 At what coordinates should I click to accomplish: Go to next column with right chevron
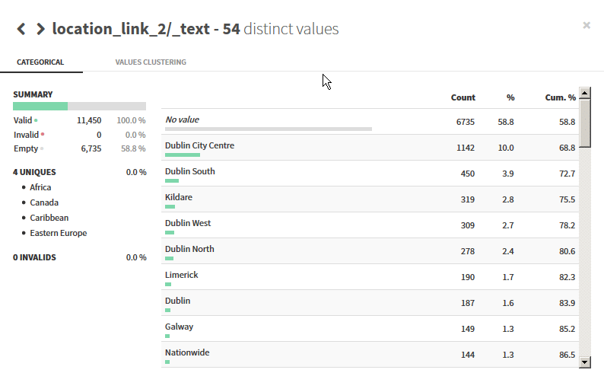(40, 29)
